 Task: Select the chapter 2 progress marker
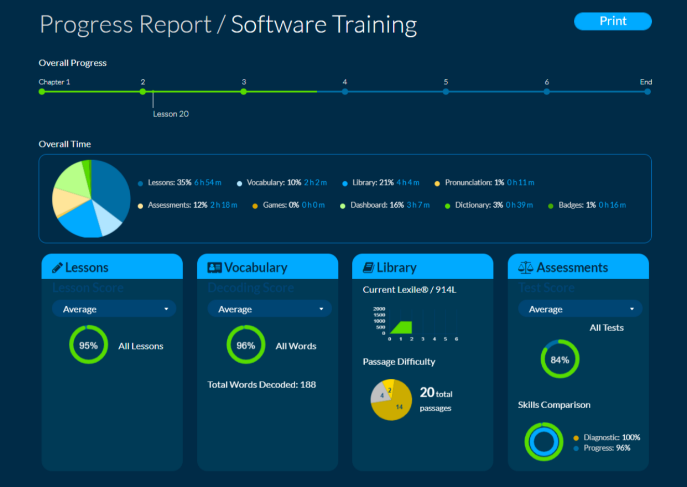coord(143,92)
